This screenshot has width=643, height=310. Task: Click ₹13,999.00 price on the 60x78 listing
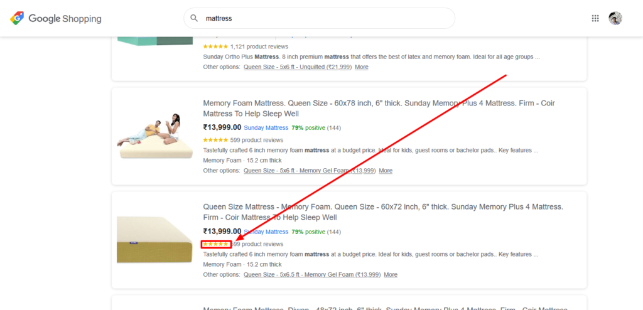[222, 127]
